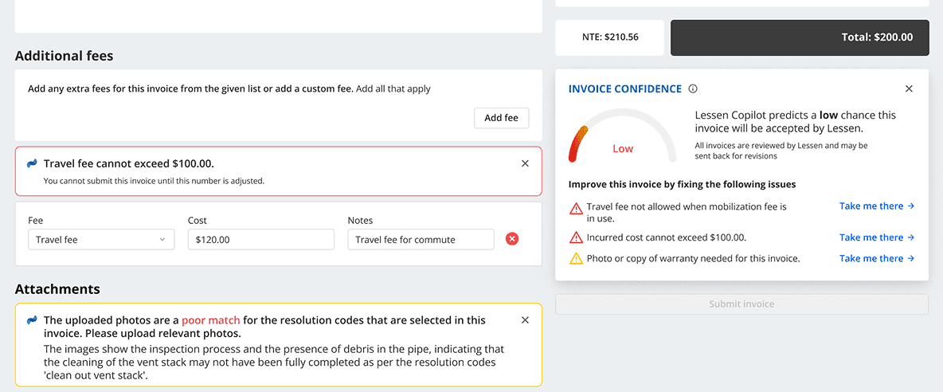Click the Copilot icon in attachments warning

pyautogui.click(x=32, y=320)
